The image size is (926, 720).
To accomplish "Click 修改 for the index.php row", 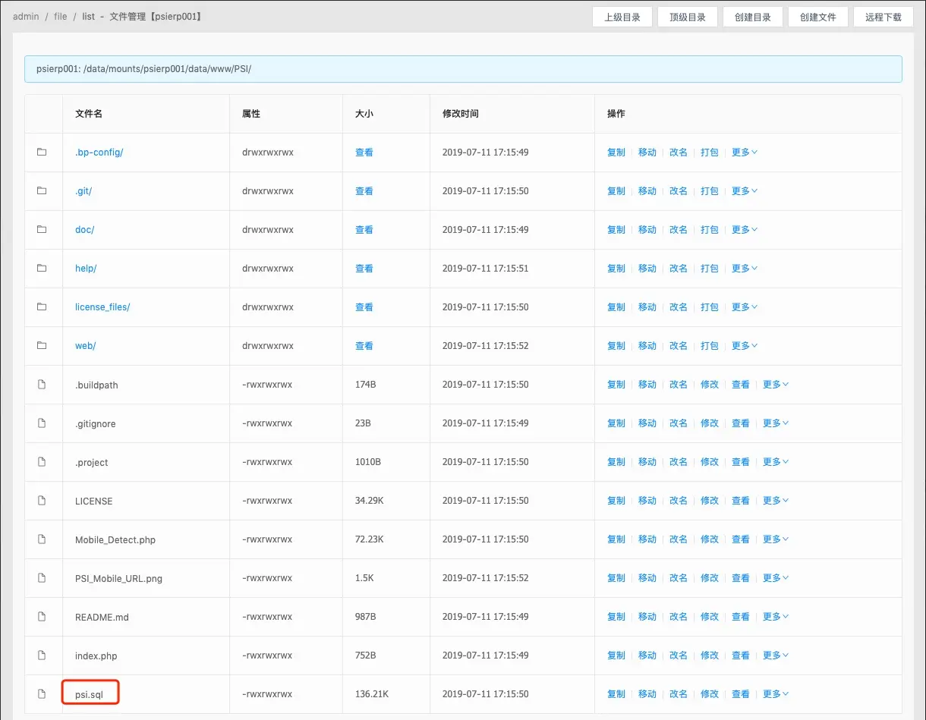I will coord(710,656).
